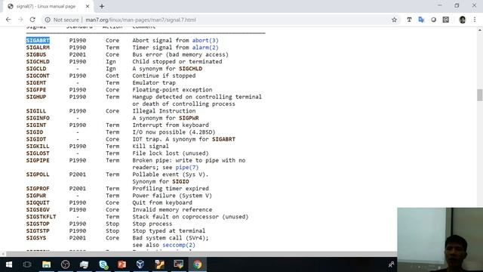The height and width of the screenshot is (272, 483).
Task: Click the SIGSYS signal name
Action: [x=36, y=238]
